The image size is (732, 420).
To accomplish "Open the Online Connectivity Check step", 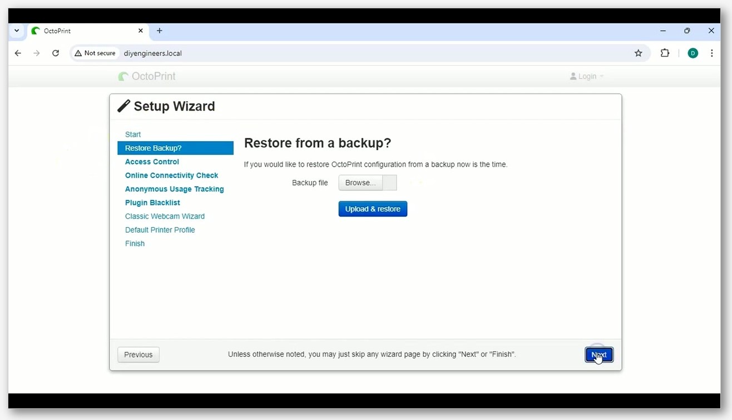I will pyautogui.click(x=171, y=175).
